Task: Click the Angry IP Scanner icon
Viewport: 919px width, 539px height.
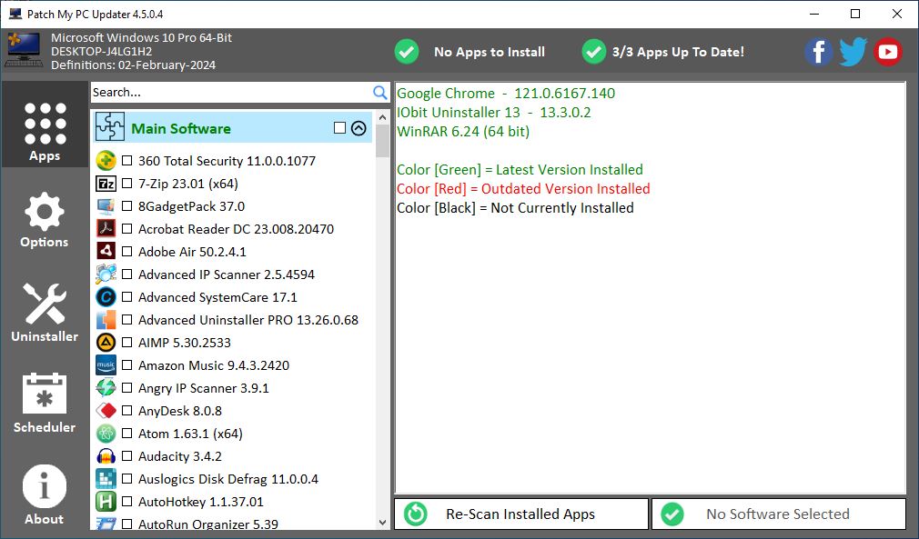Action: pyautogui.click(x=106, y=388)
